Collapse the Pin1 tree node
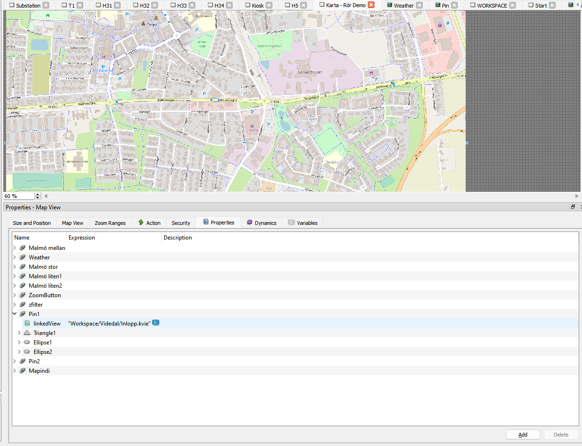582x446 pixels. pyautogui.click(x=15, y=314)
